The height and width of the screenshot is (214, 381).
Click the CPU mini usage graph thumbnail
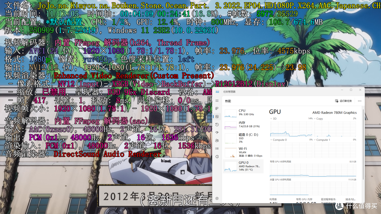[231, 114]
